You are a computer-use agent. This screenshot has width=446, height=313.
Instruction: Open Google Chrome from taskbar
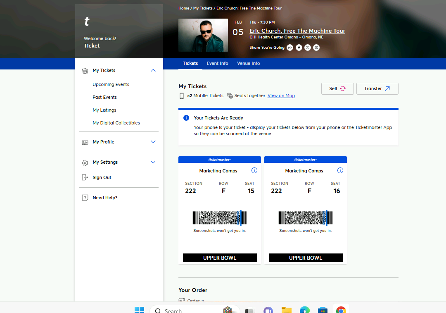click(341, 310)
